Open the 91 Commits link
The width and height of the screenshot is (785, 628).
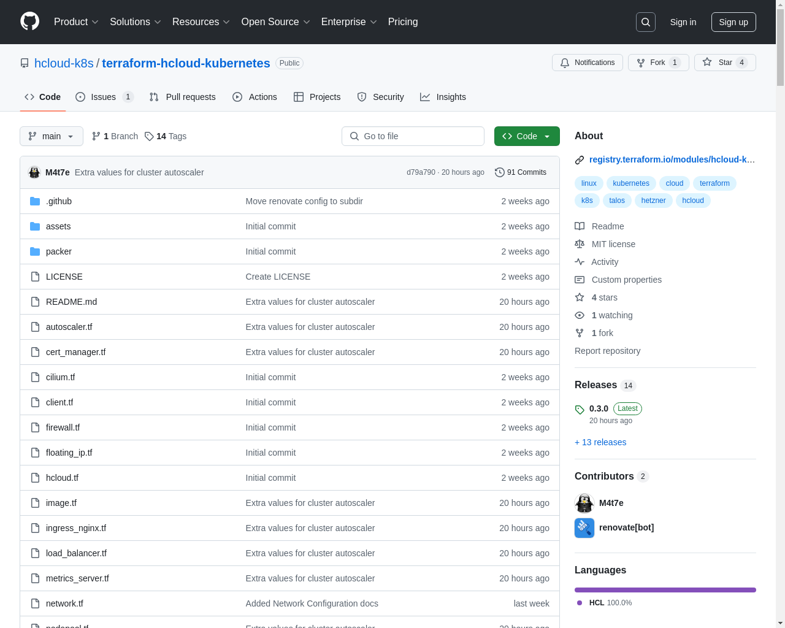(x=521, y=172)
